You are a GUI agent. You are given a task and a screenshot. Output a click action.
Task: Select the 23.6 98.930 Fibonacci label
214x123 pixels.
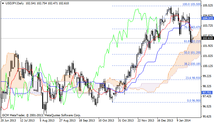193,78
